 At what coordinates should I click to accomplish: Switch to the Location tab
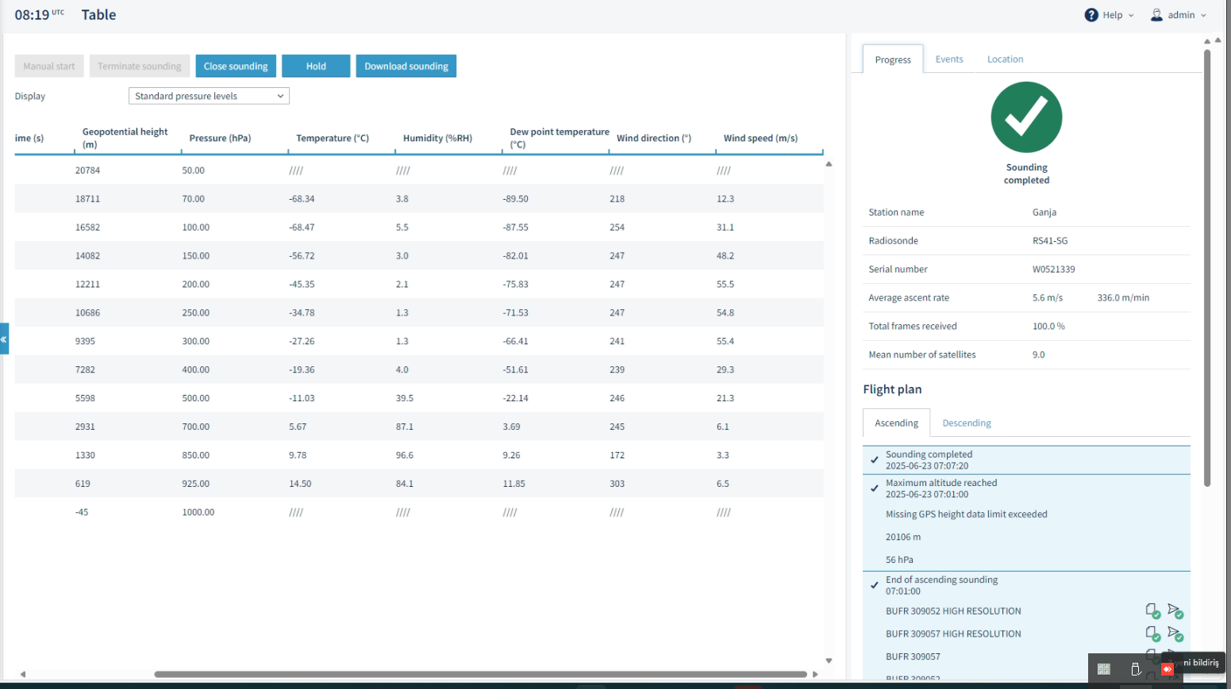point(1005,59)
